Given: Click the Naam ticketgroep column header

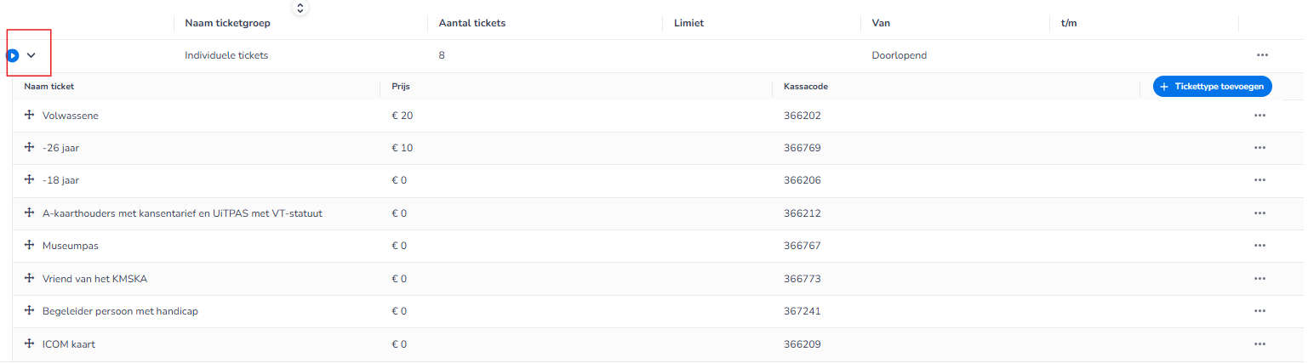Looking at the screenshot, I should pyautogui.click(x=228, y=23).
